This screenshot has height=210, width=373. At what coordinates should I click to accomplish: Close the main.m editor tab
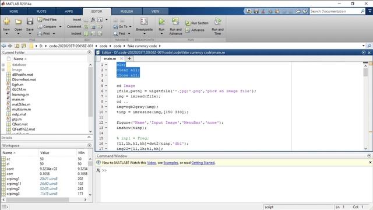coord(121,58)
